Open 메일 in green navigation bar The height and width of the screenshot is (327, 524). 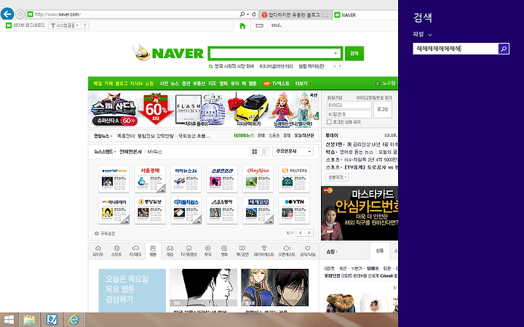pos(98,84)
